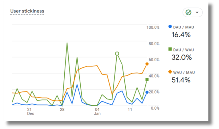Click the User stickiness card title

click(27, 11)
